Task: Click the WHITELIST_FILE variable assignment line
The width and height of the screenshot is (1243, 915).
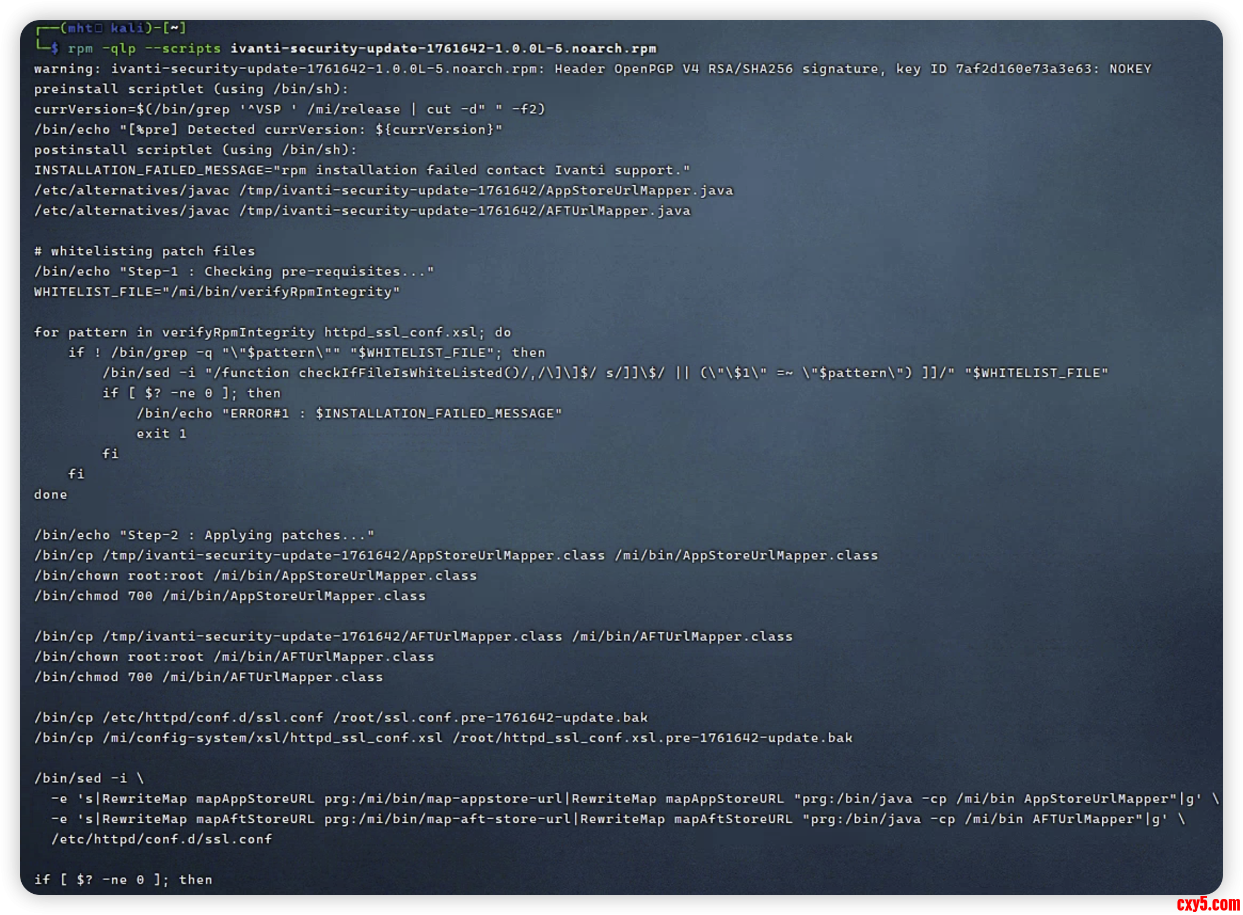Action: click(217, 292)
